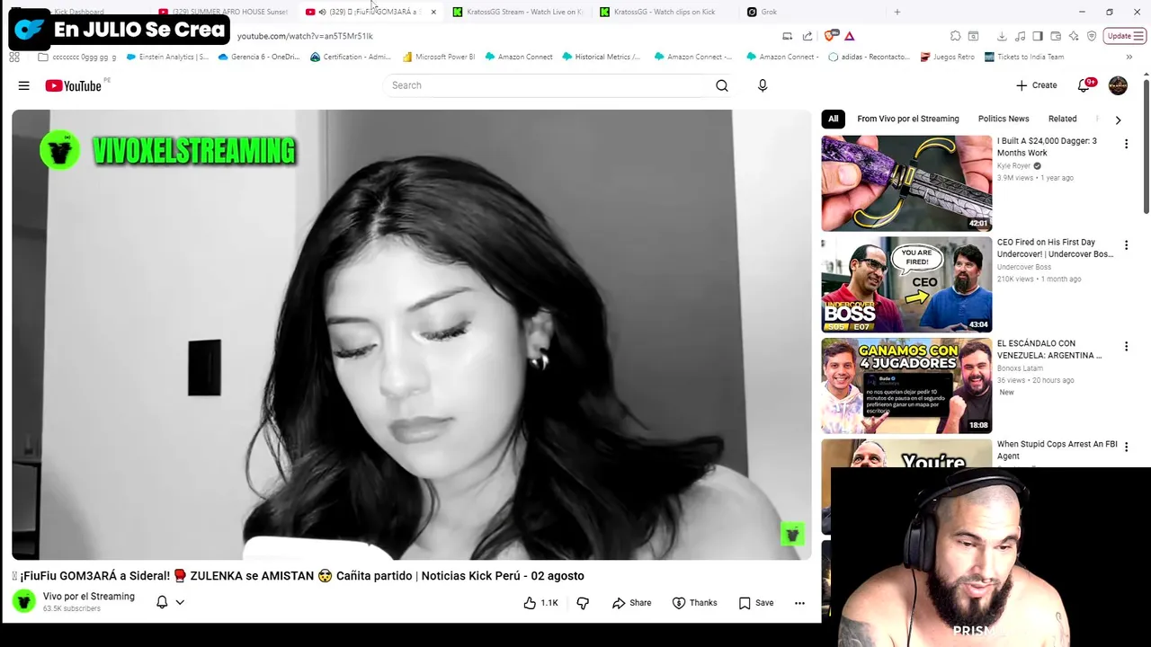
Task: Open options for Stupid Cops Arrest video
Action: (1126, 447)
